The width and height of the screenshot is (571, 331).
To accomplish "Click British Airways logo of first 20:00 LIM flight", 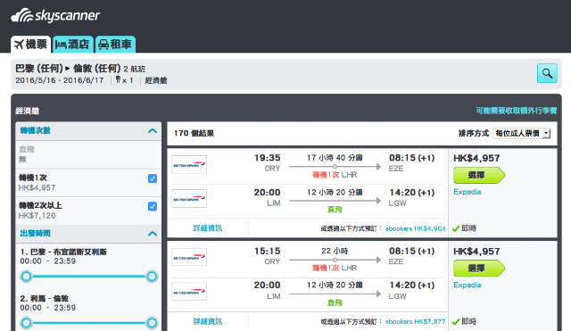I will point(189,198).
